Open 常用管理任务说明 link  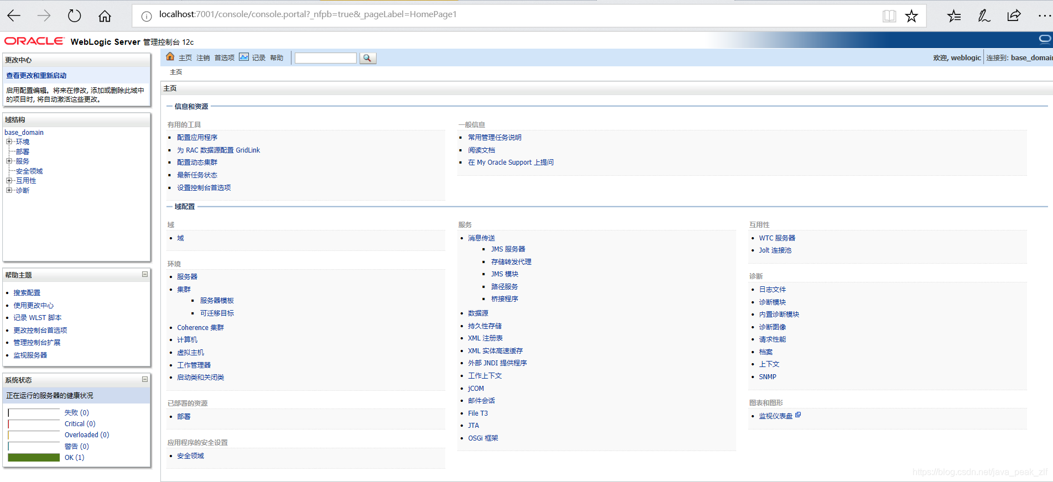pyautogui.click(x=495, y=137)
